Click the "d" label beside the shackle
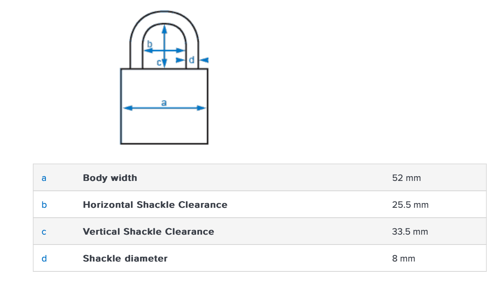 (x=192, y=60)
